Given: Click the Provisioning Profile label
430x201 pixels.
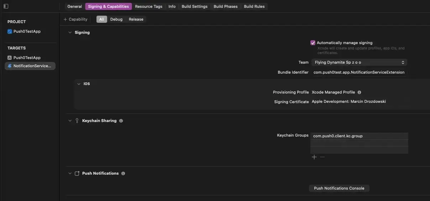Looking at the screenshot, I should click(291, 92).
